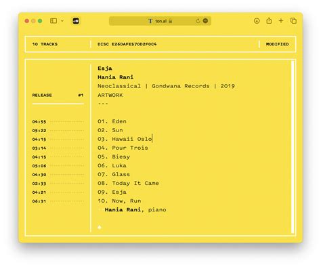Viewport: 321px width, 267px height.
Task: Open a new tab with the plus icon
Action: click(281, 21)
